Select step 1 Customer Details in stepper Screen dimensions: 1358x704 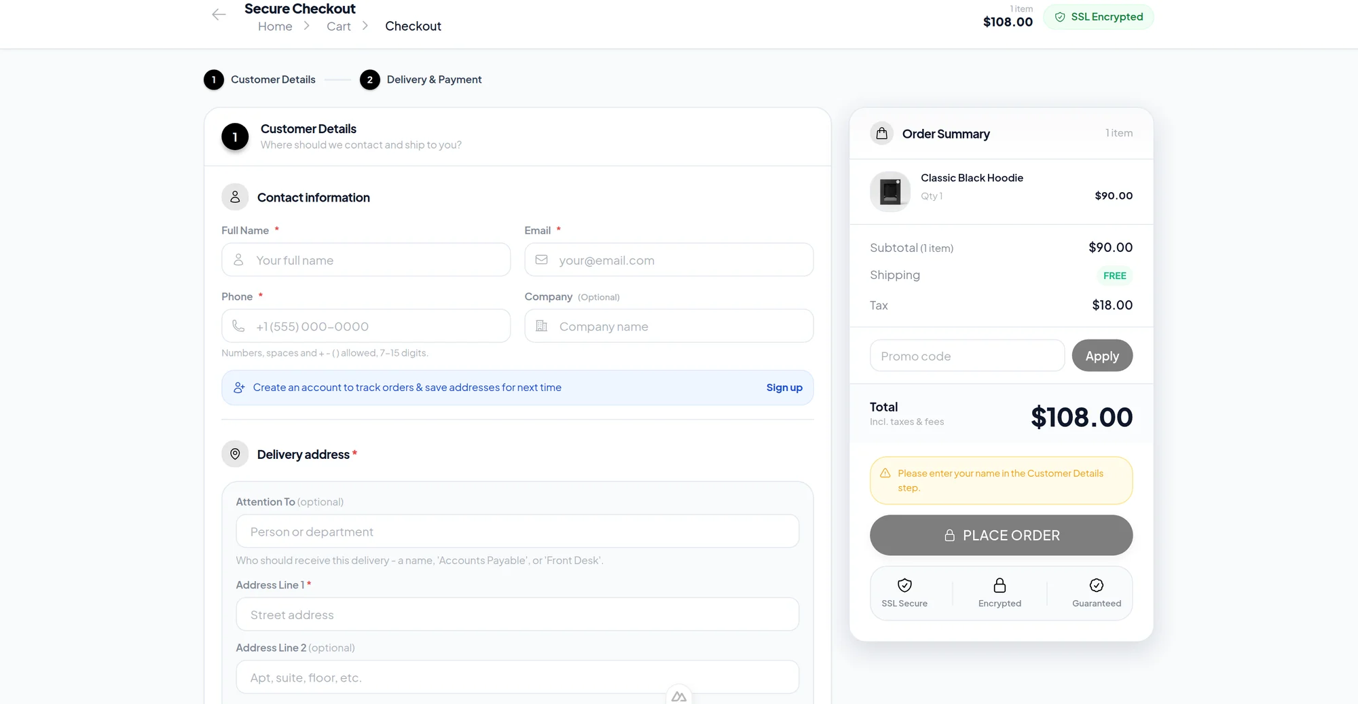pos(259,79)
